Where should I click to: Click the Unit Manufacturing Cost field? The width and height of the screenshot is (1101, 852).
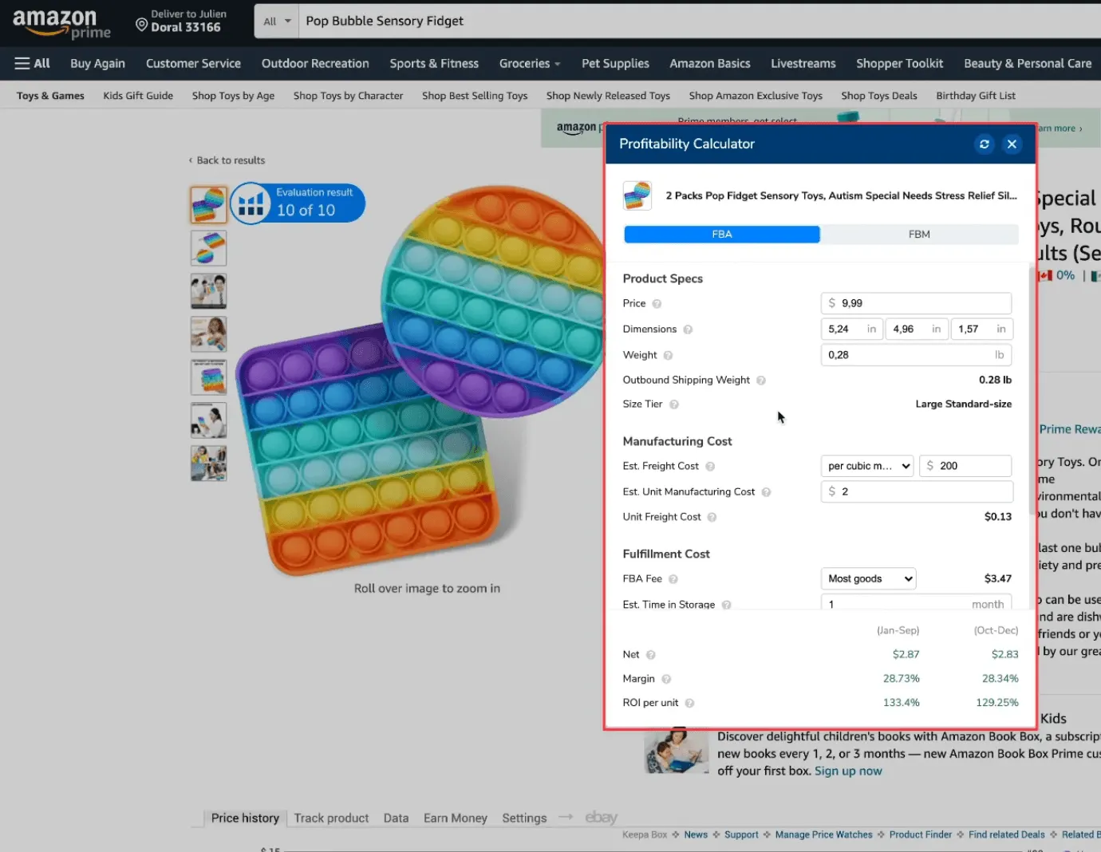pyautogui.click(x=917, y=491)
